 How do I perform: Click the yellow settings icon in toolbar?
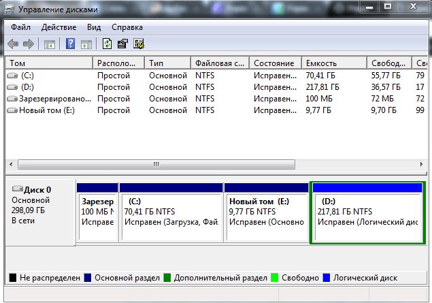(x=139, y=44)
